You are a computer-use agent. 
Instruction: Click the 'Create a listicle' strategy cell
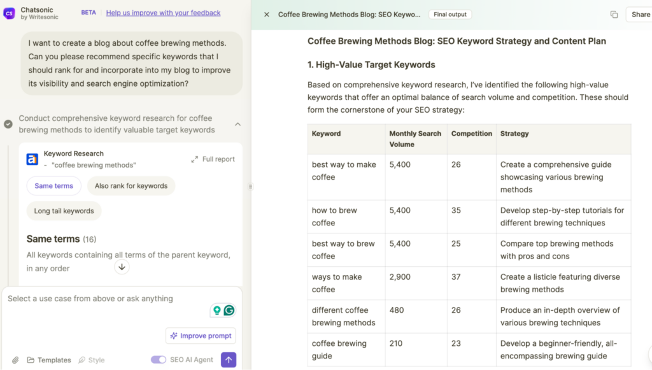tap(563, 283)
